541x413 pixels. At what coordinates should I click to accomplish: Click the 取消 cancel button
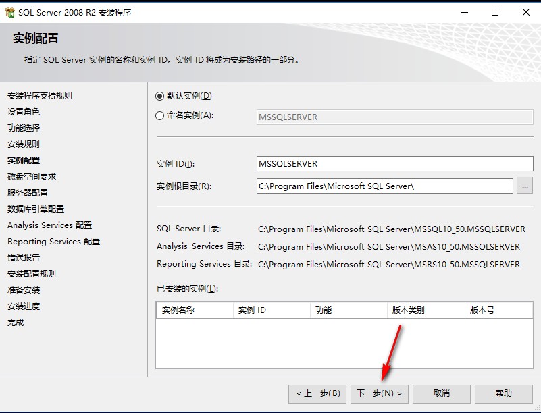[441, 393]
